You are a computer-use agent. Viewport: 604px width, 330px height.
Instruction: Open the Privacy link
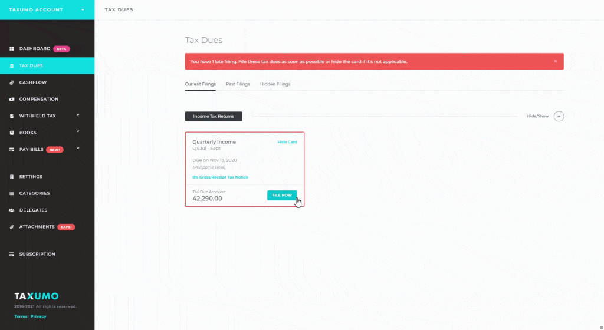tap(38, 316)
